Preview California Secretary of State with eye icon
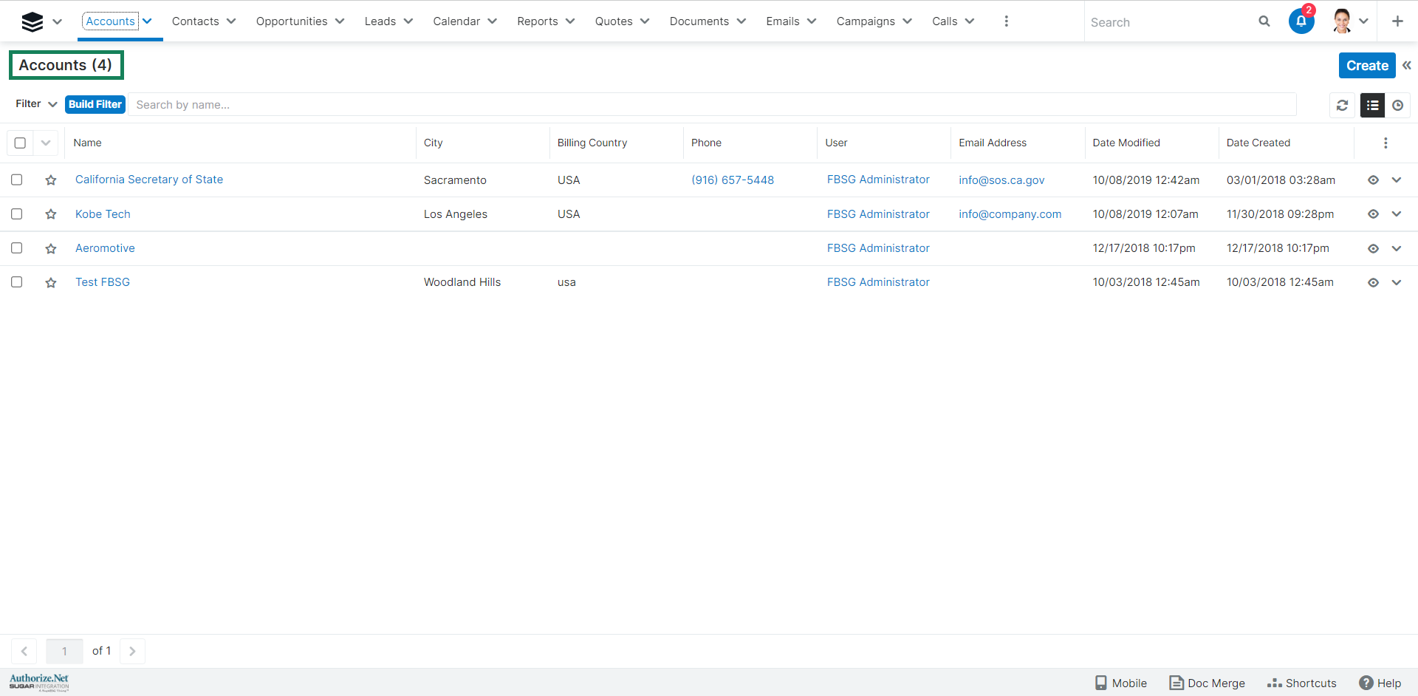The image size is (1418, 696). click(1373, 180)
